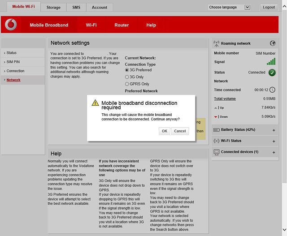Switch to the Mobile Wi-Fi tab
287x236 pixels.
tap(24, 7)
